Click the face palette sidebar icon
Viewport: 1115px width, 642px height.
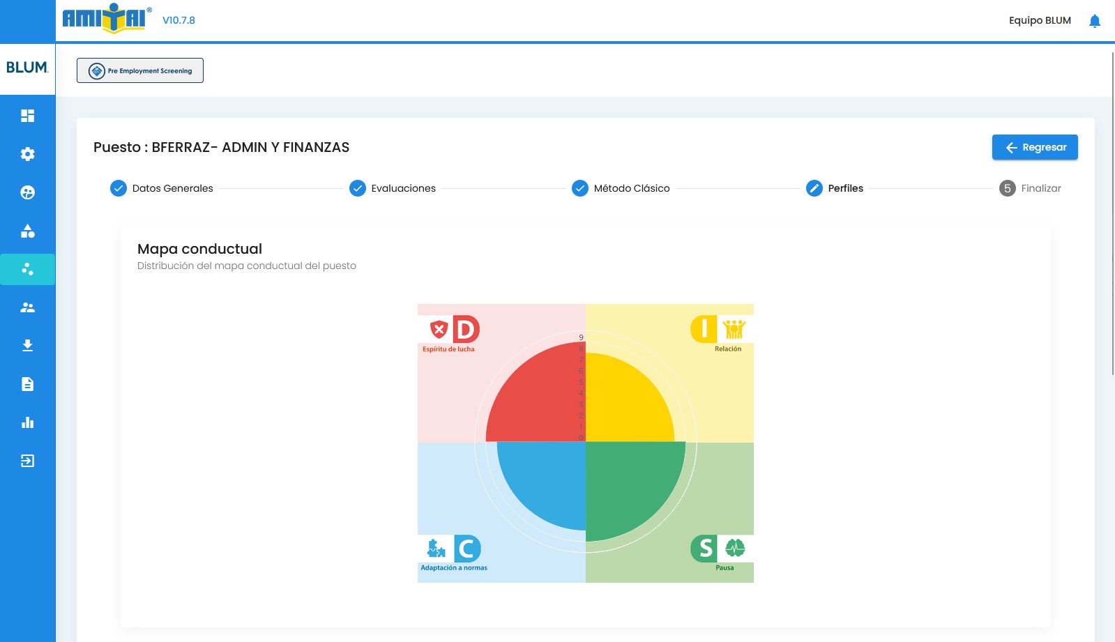[x=27, y=192]
